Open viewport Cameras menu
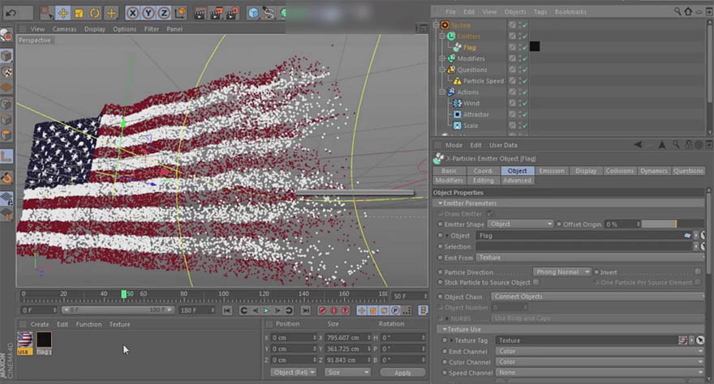The width and height of the screenshot is (714, 384). [64, 28]
